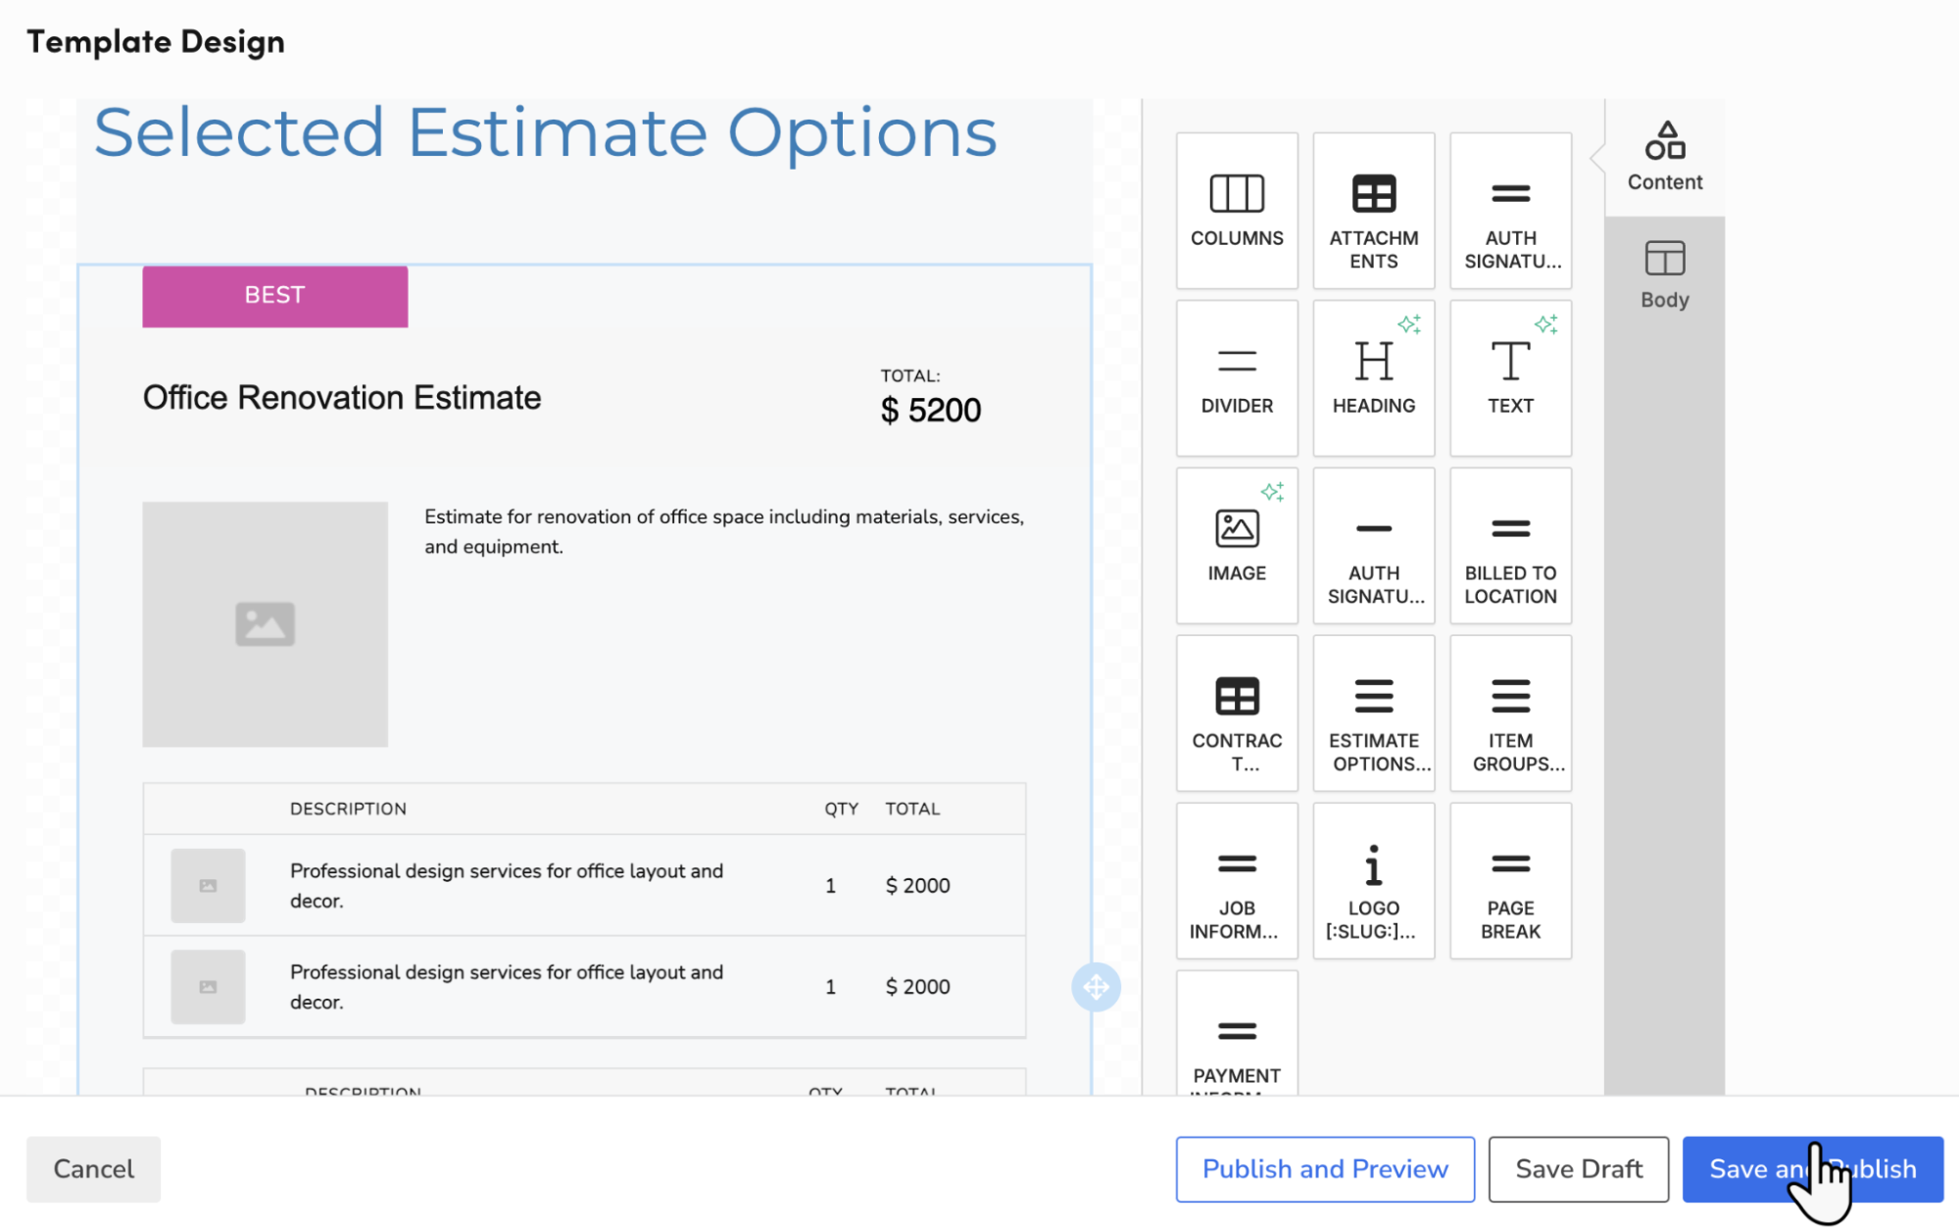Image resolution: width=1959 pixels, height=1230 pixels.
Task: Select the Billed To Location block
Action: click(1509, 546)
